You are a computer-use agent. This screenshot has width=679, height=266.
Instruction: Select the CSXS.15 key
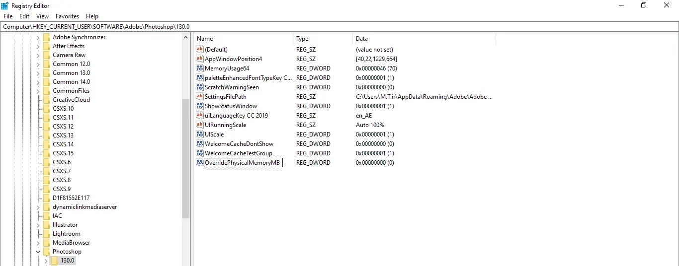tap(63, 153)
